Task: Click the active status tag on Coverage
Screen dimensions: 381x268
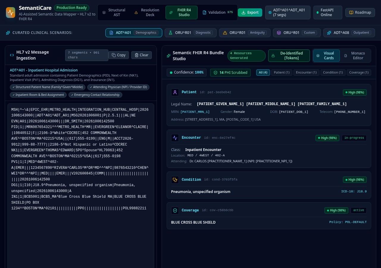Action: point(359,210)
